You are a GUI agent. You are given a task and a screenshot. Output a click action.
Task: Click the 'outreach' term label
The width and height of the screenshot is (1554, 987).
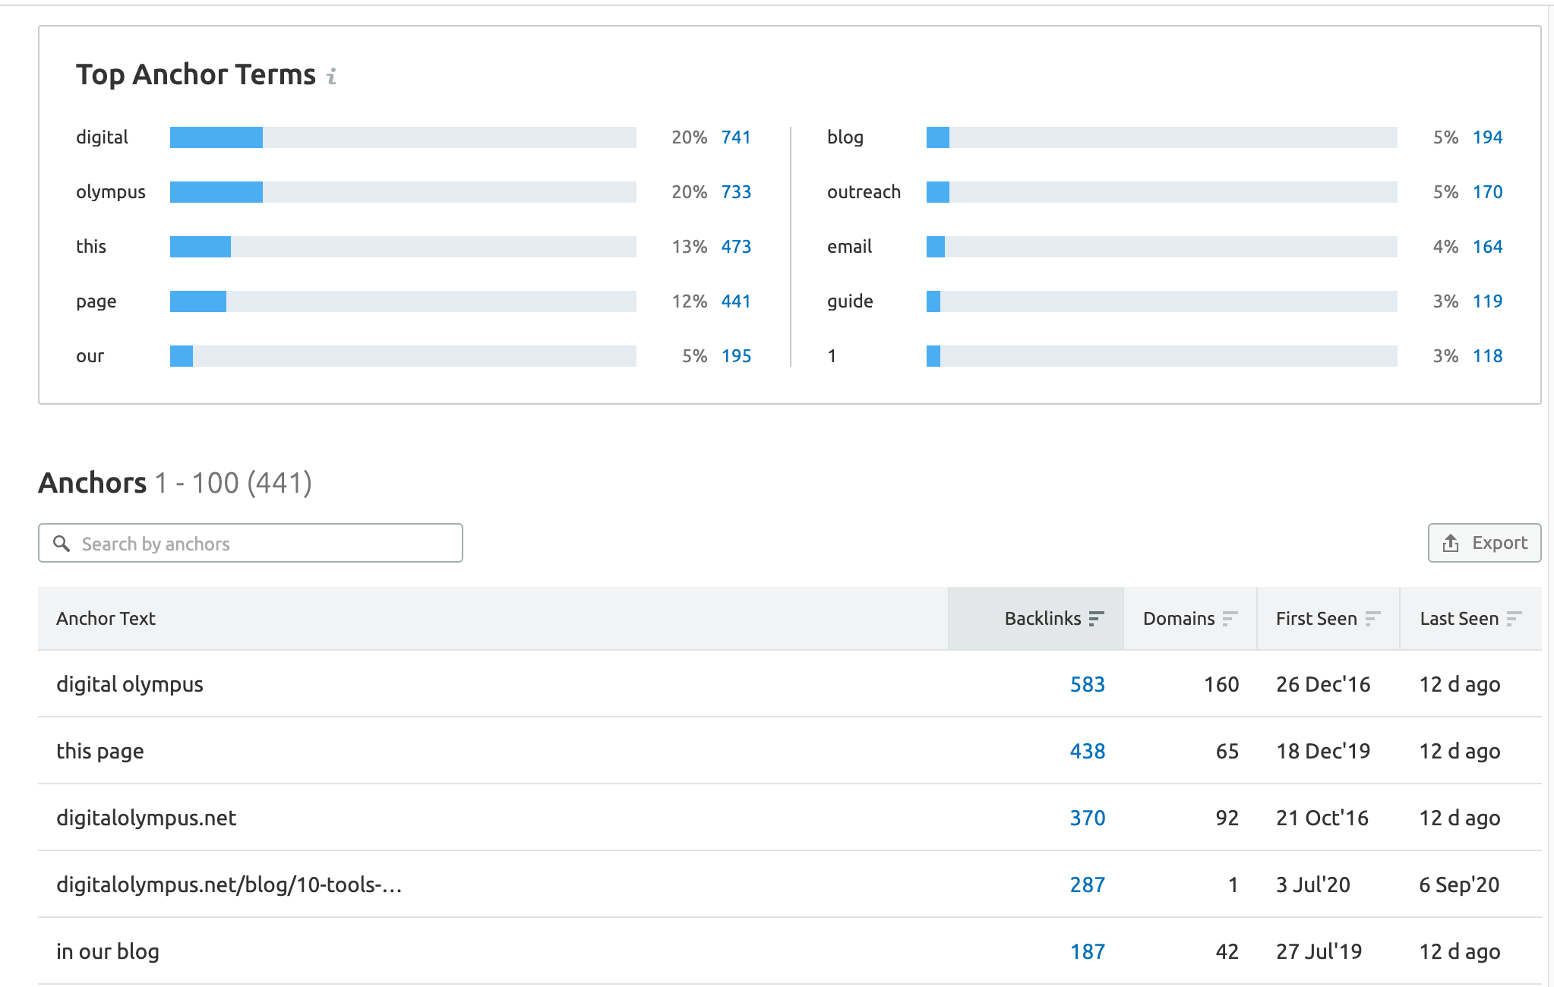click(864, 192)
